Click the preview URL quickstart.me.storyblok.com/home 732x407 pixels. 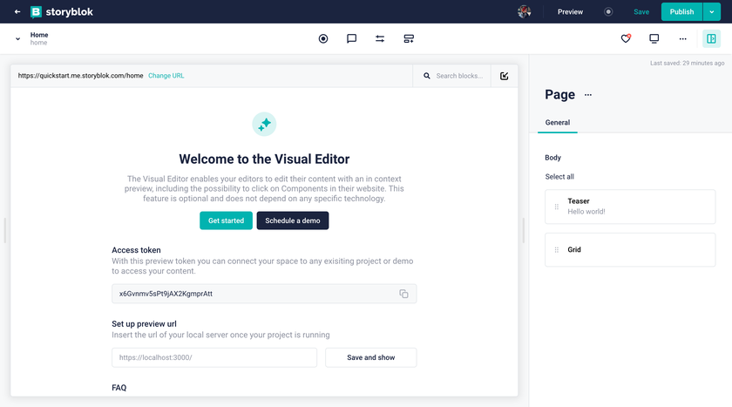tap(81, 76)
